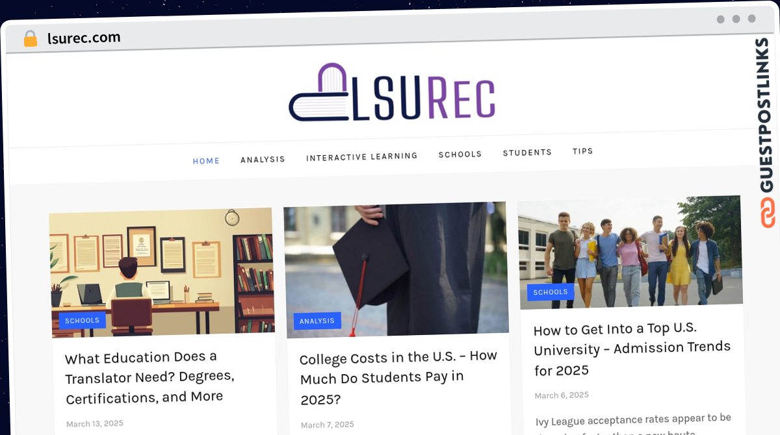This screenshot has height=435, width=780.
Task: Go to the Analysis menu section
Action: click(x=263, y=159)
